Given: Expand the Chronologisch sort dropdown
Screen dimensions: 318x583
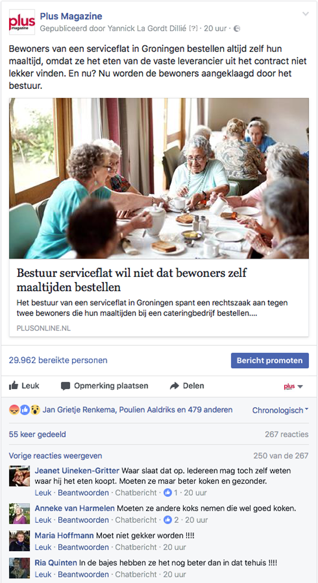Looking at the screenshot, I should pos(280,410).
